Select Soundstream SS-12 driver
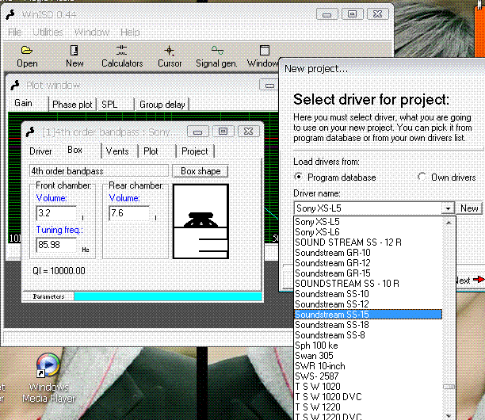This screenshot has height=420, width=485. (368, 304)
